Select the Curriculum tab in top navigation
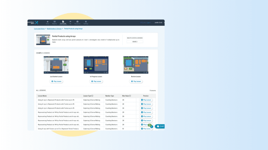The image size is (268, 150). coord(63,23)
